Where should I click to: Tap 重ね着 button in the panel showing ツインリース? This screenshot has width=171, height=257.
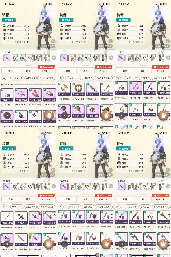coord(66,20)
